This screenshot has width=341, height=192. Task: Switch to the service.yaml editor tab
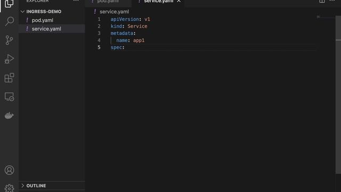tap(159, 2)
